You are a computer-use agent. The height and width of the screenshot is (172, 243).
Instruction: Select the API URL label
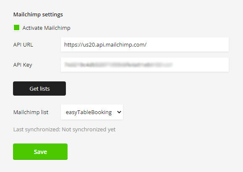coord(23,44)
